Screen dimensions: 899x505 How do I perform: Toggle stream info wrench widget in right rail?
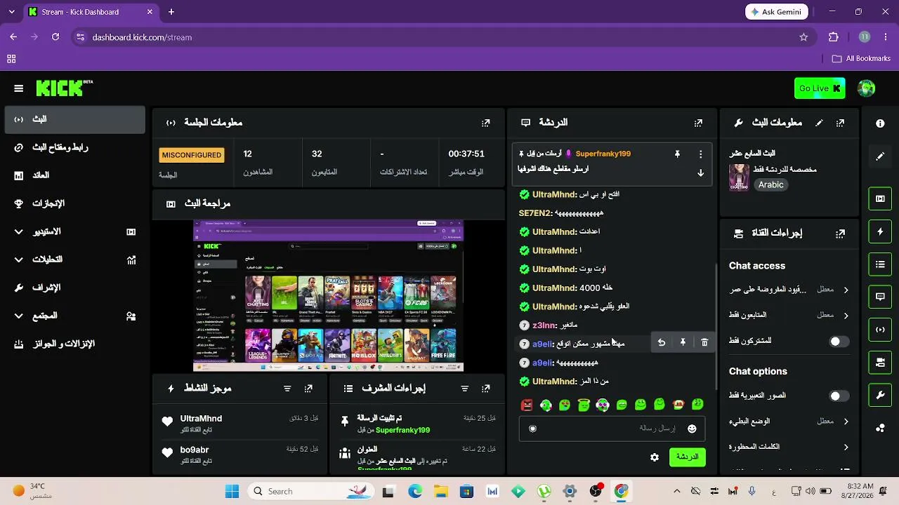click(x=880, y=395)
